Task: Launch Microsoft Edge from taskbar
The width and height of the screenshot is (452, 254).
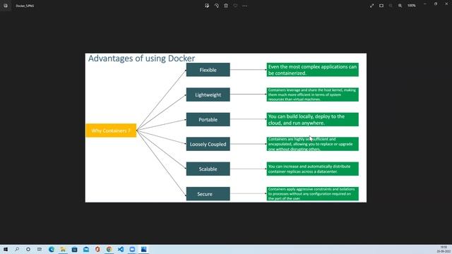Action: (x=52, y=249)
